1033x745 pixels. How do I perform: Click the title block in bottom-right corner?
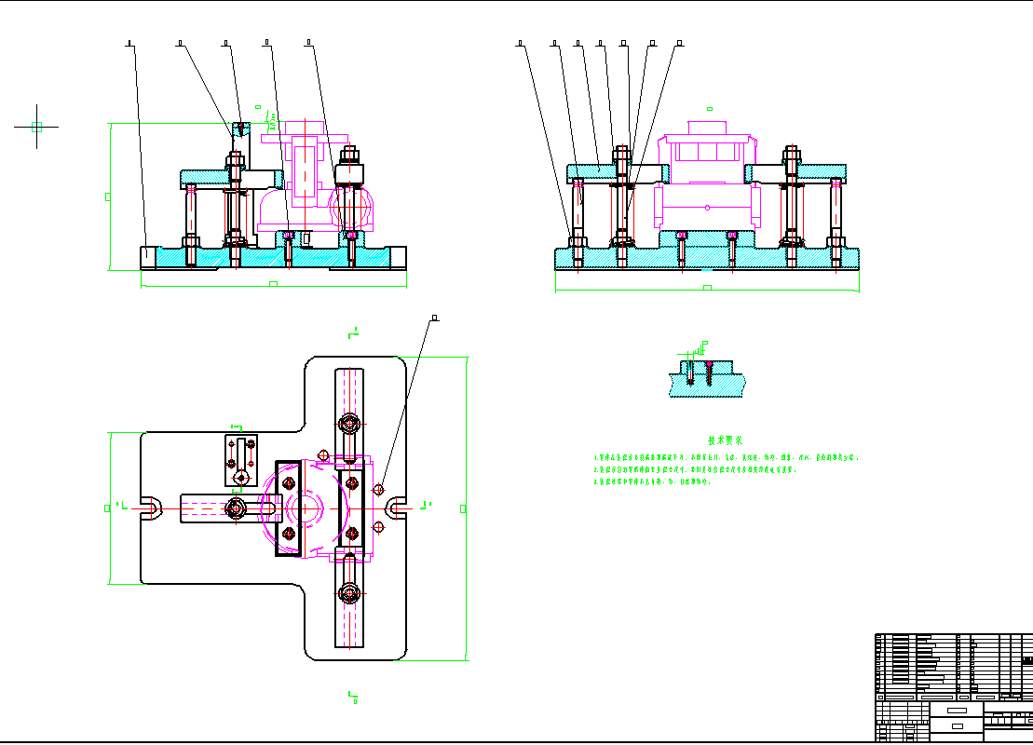[x=954, y=721]
